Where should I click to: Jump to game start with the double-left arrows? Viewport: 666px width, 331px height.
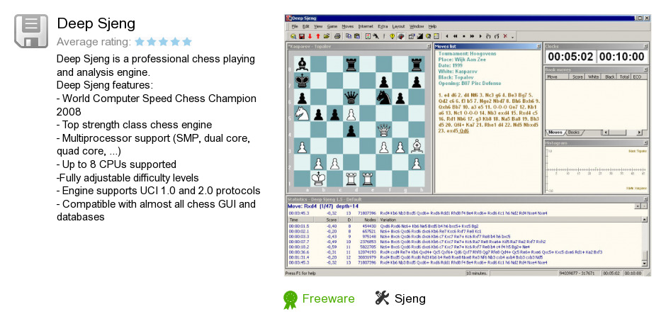pyautogui.click(x=456, y=36)
